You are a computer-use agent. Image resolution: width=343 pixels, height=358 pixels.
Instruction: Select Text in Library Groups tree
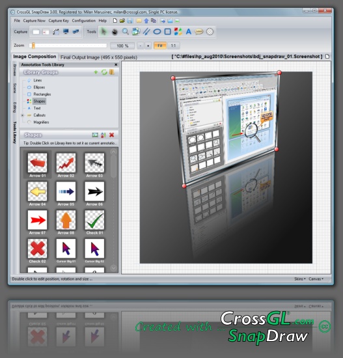tap(37, 108)
